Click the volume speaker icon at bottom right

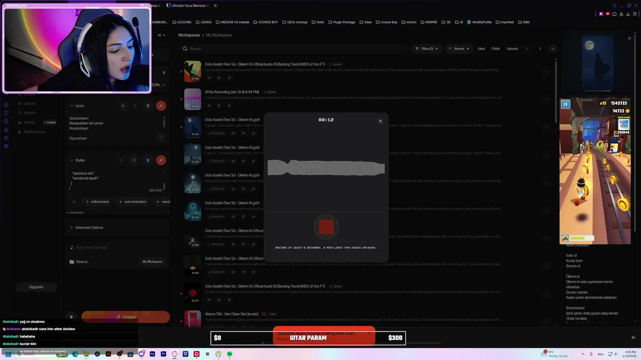pyautogui.click(x=633, y=337)
